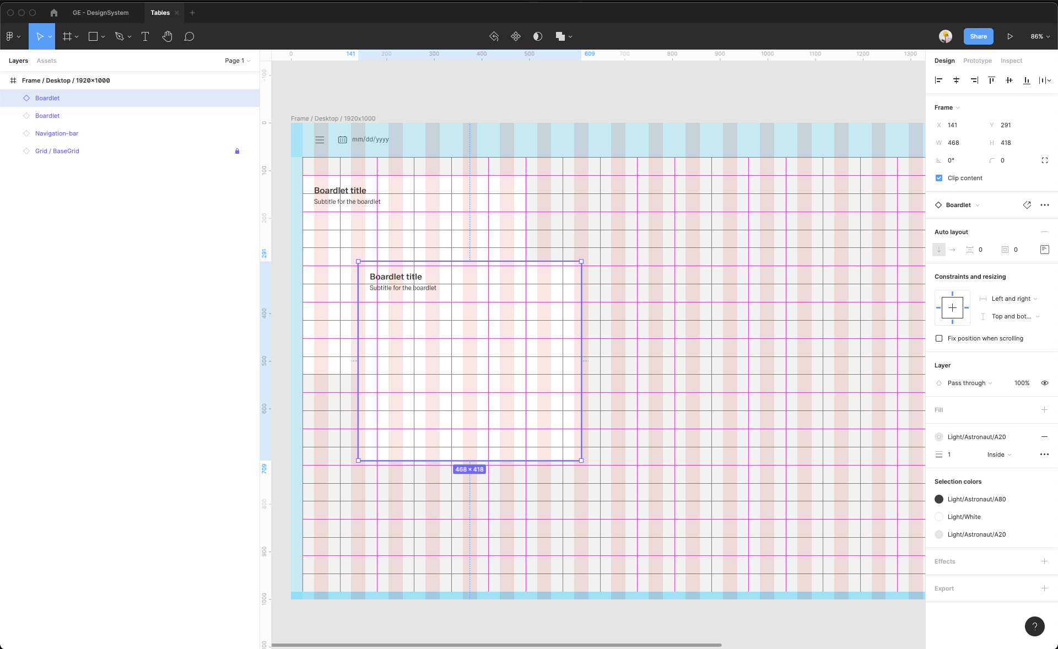This screenshot has width=1058, height=649.
Task: Click the Align top icon
Action: (x=991, y=80)
